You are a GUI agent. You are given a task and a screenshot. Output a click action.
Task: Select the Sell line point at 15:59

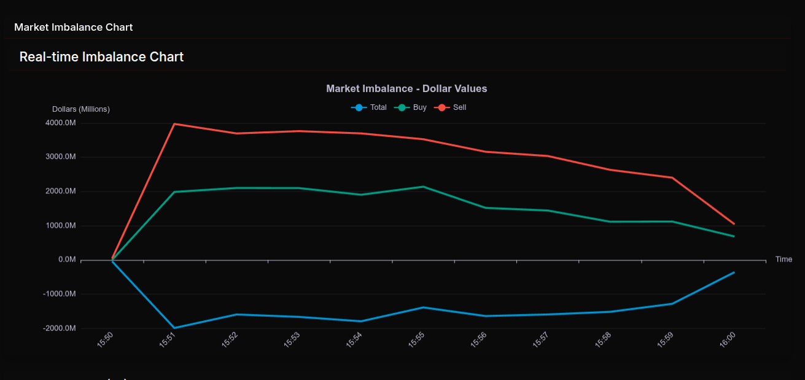click(672, 177)
